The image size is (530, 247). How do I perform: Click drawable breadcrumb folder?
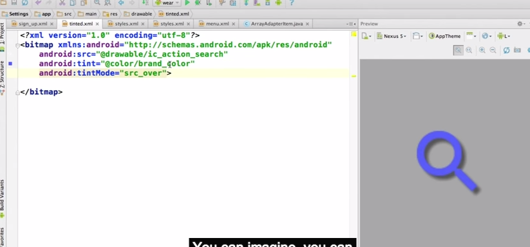[138, 14]
